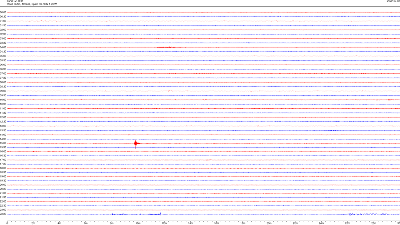Click the 22m axis tick label
This screenshot has width=400, height=225.
point(295,223)
